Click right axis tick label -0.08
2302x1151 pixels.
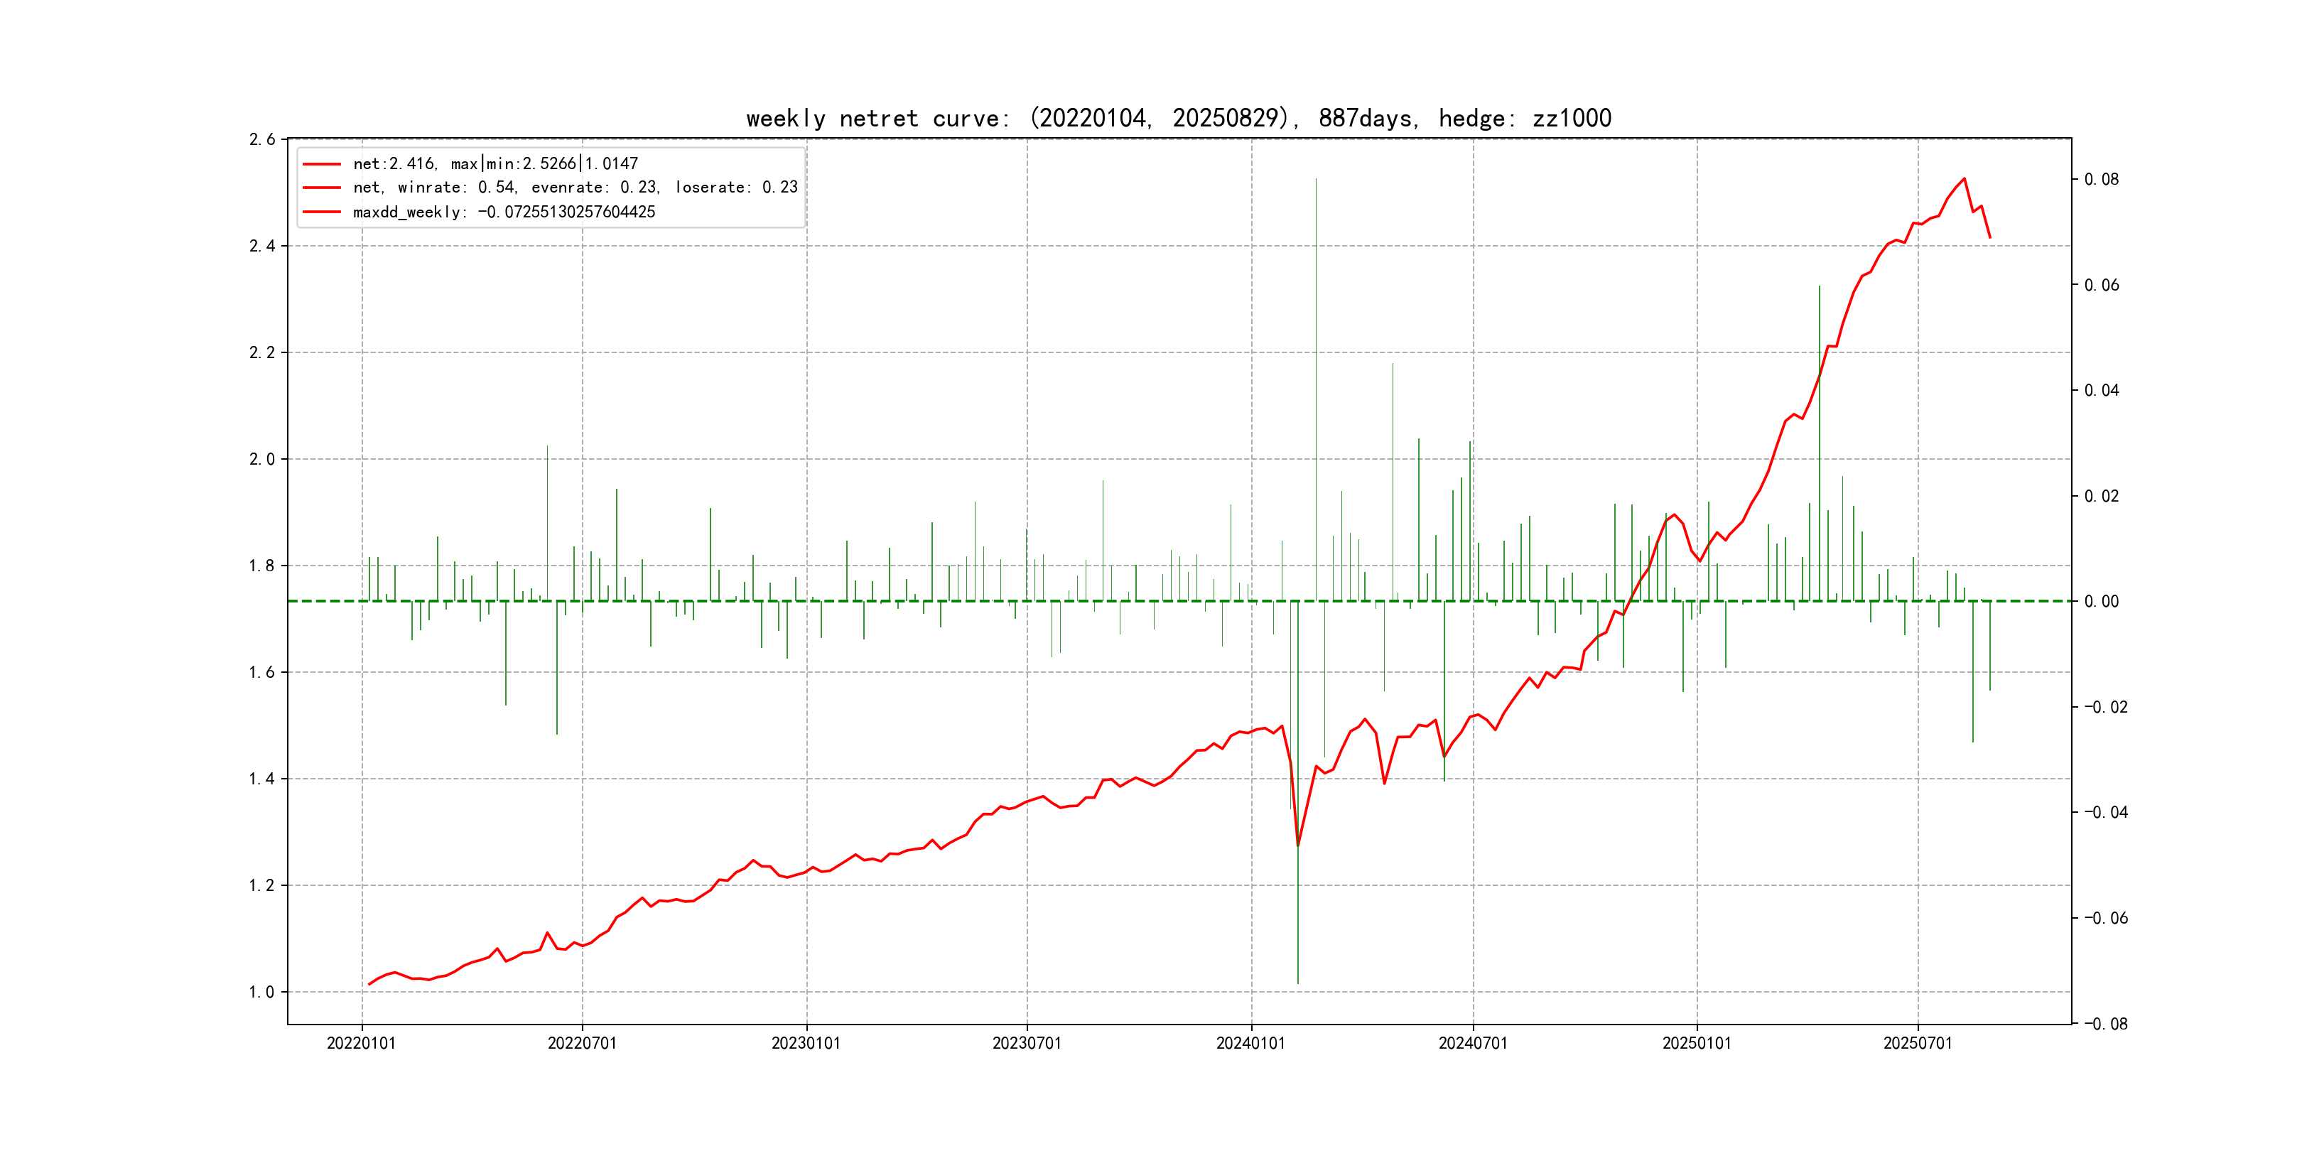2105,1024
